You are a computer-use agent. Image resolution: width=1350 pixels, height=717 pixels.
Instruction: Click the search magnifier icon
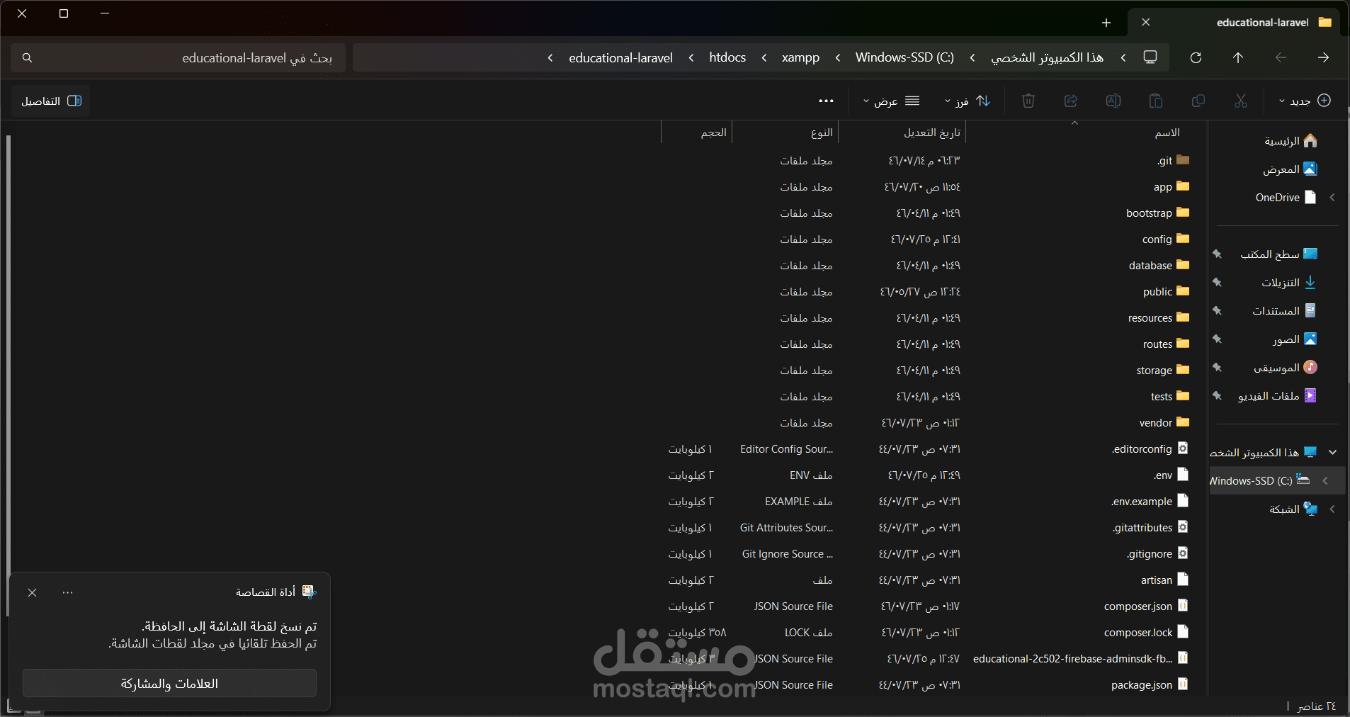click(x=27, y=58)
